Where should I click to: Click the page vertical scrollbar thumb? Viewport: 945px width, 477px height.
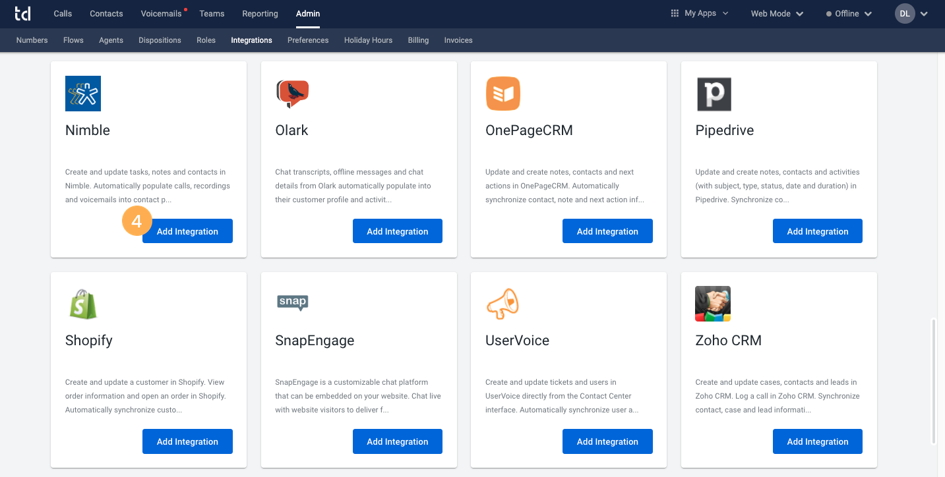933,381
